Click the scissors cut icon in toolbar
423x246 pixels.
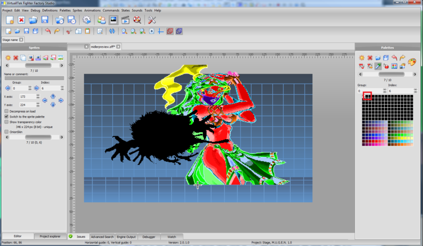coord(69,31)
